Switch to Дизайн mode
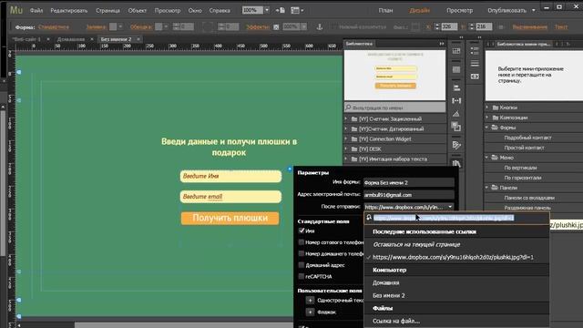This screenshot has height=328, width=583. (x=419, y=10)
